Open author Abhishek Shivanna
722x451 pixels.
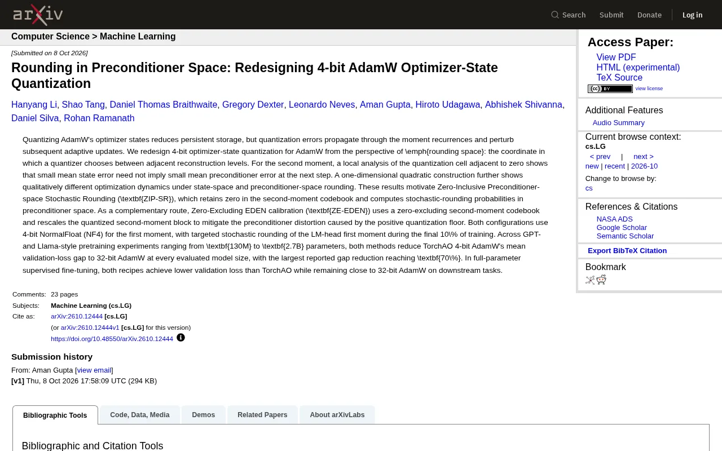523,105
